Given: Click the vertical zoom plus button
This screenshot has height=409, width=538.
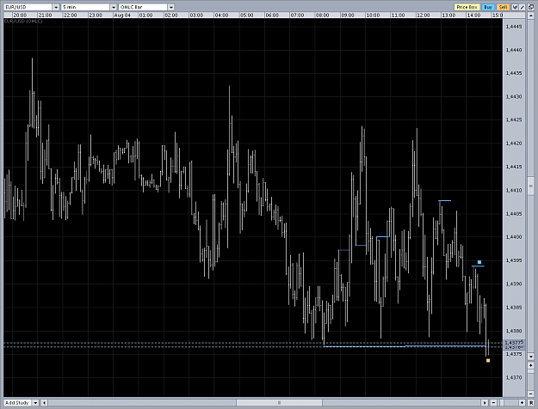Looking at the screenshot, I should (531, 365).
